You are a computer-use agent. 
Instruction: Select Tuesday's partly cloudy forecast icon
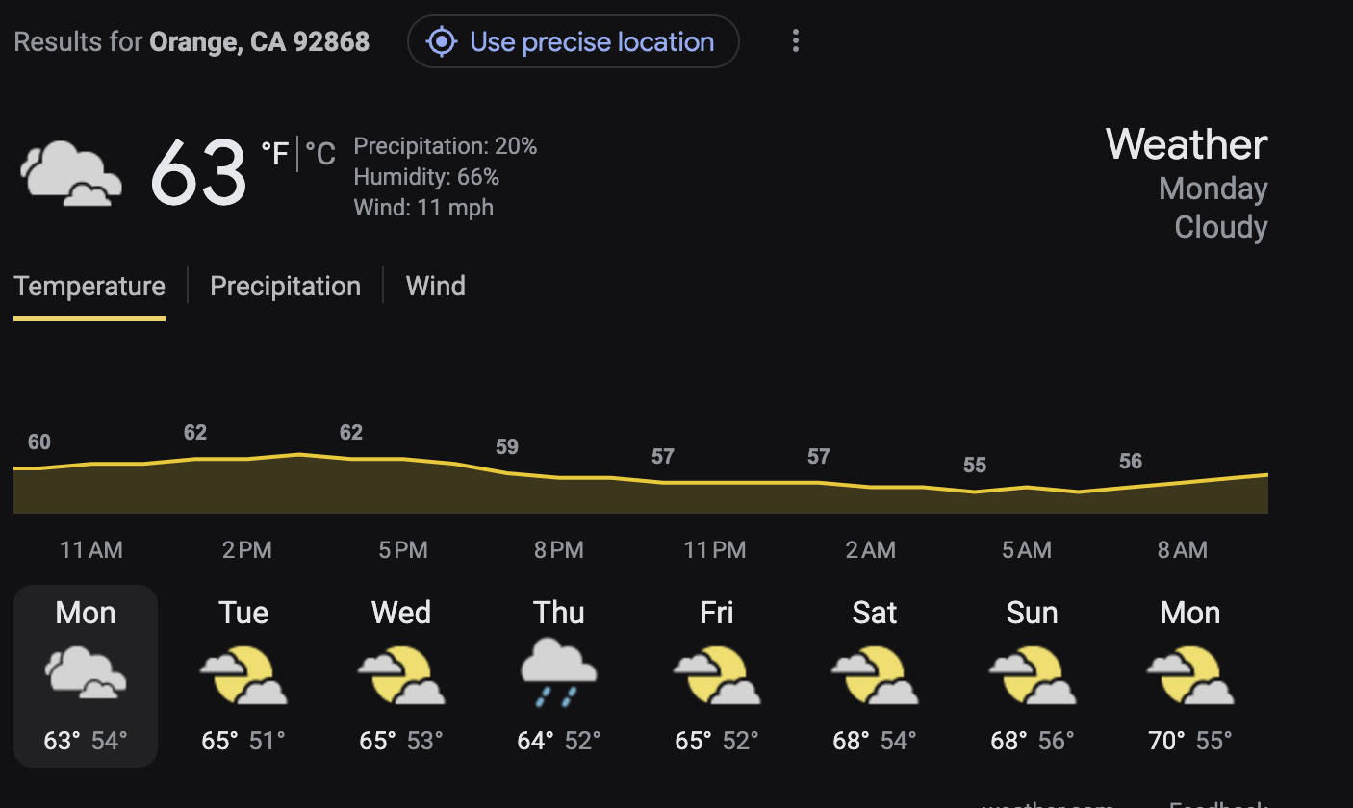(x=243, y=676)
